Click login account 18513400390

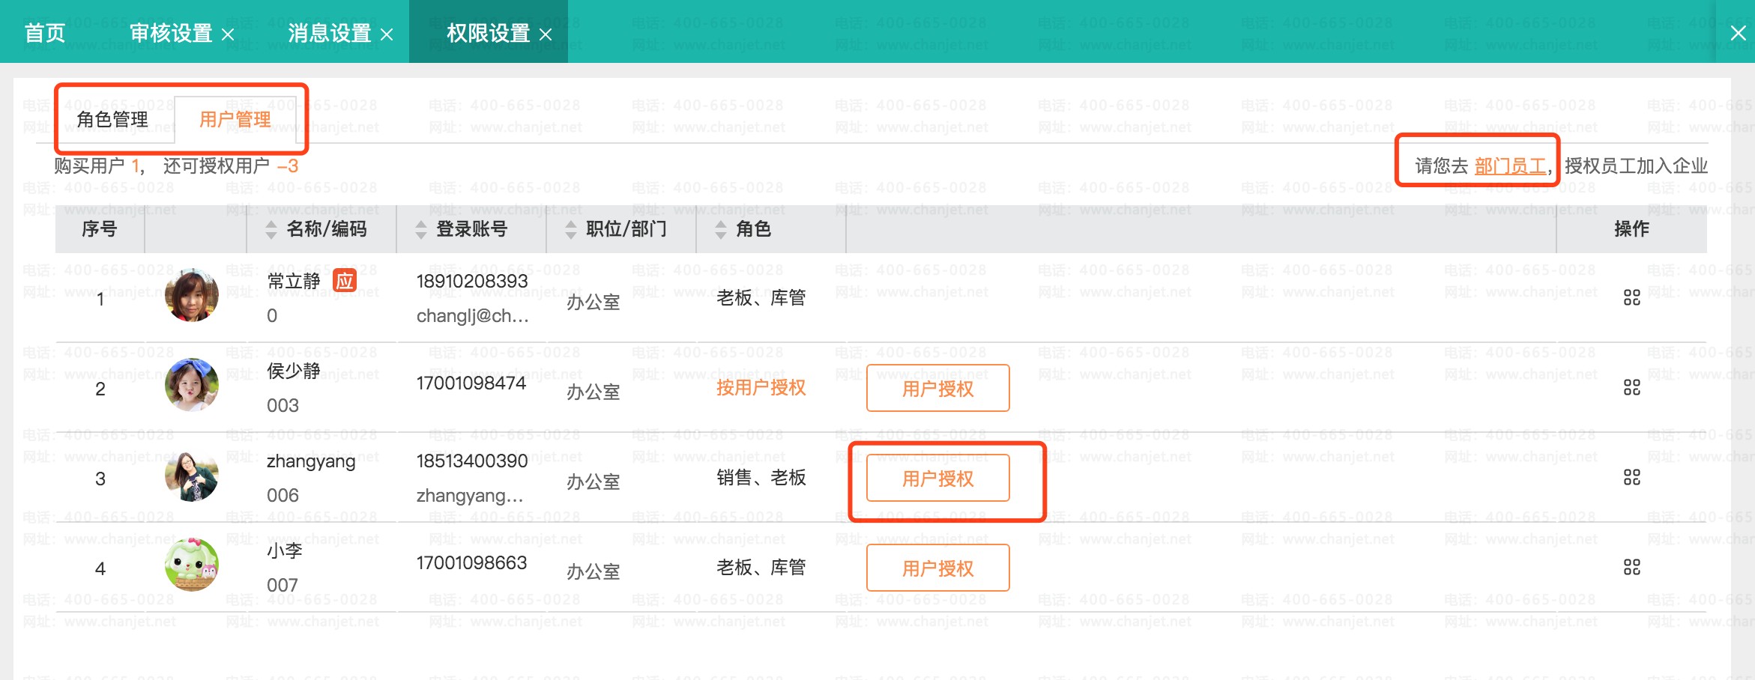click(x=472, y=461)
